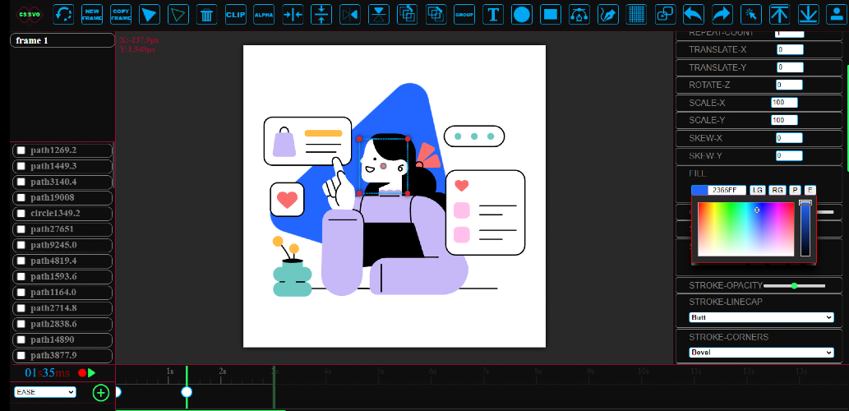849x411 pixels.
Task: Click the green add keyframe plus button
Action: click(x=101, y=393)
